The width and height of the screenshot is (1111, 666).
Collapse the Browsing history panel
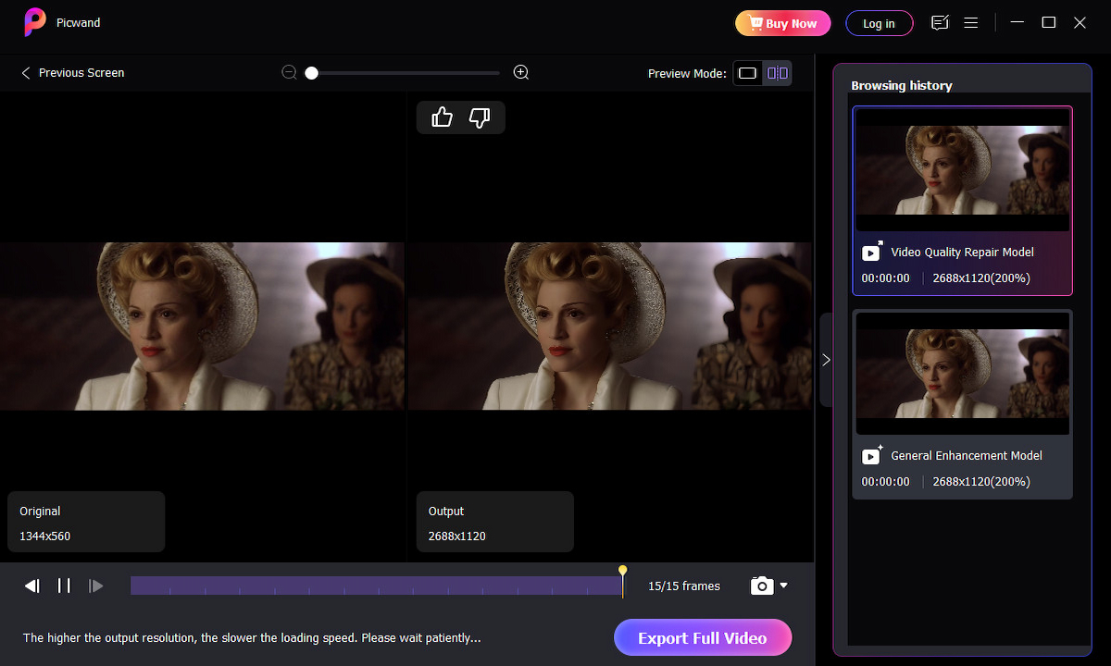826,360
